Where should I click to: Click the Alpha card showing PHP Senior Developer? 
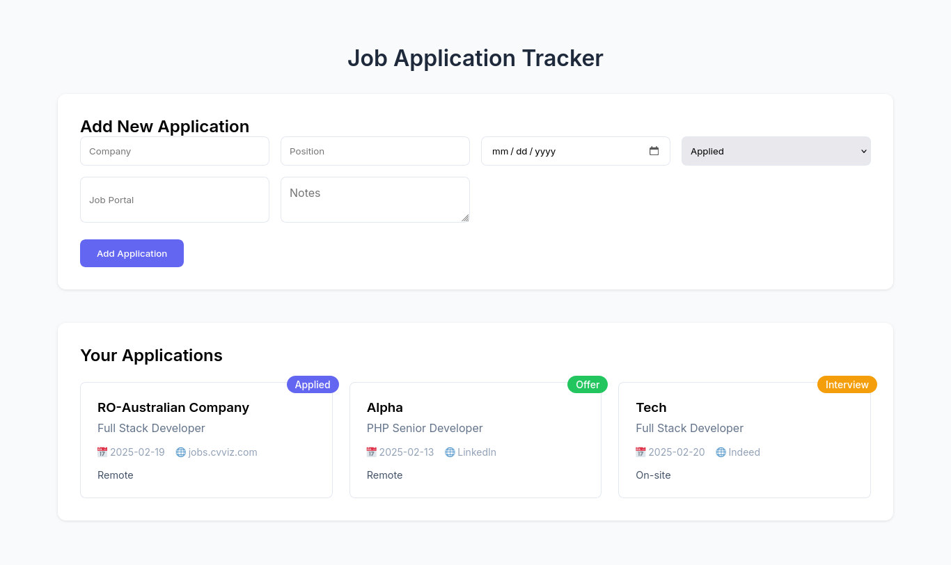[475, 440]
